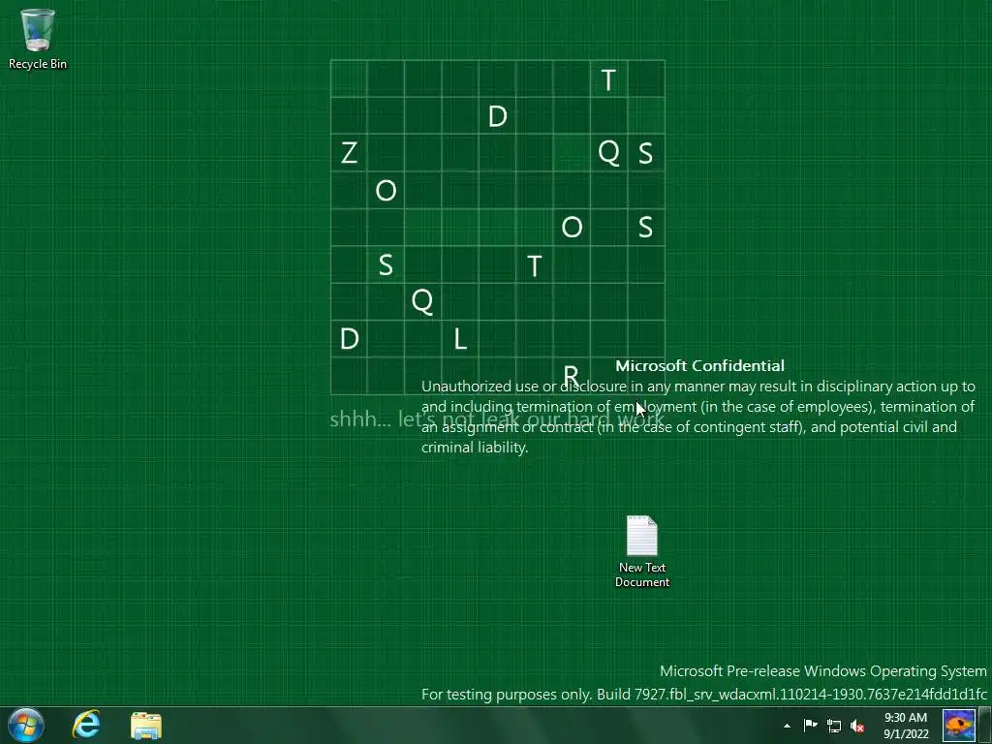Launch Internet Explorer from the taskbar
992x744 pixels.
[x=86, y=725]
